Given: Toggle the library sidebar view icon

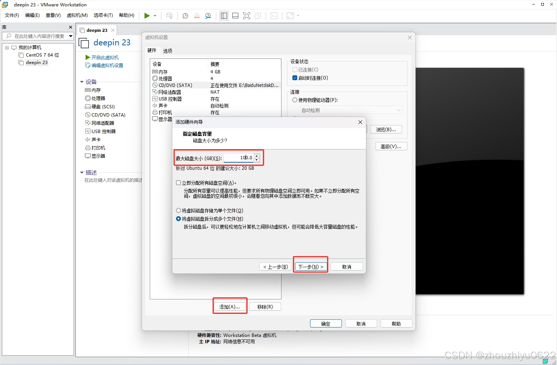Looking at the screenshot, I should click(224, 16).
